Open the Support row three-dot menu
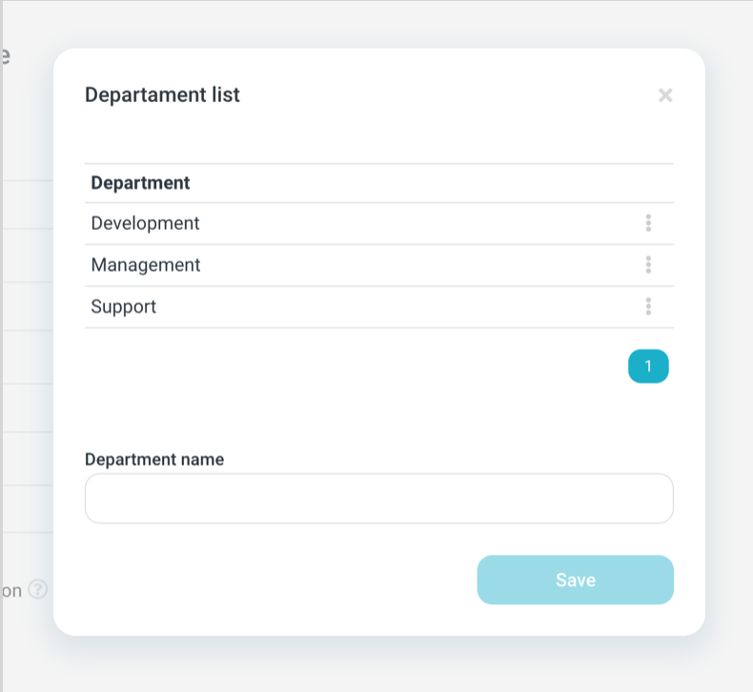The image size is (753, 692). tap(648, 306)
